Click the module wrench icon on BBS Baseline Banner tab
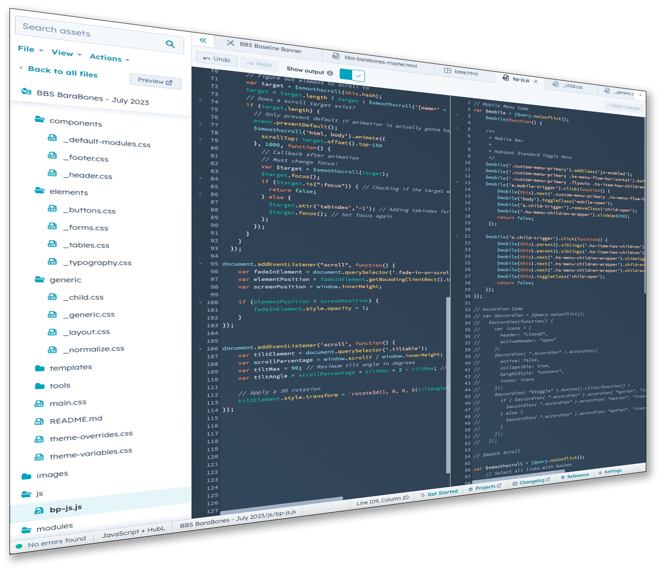 (x=231, y=43)
